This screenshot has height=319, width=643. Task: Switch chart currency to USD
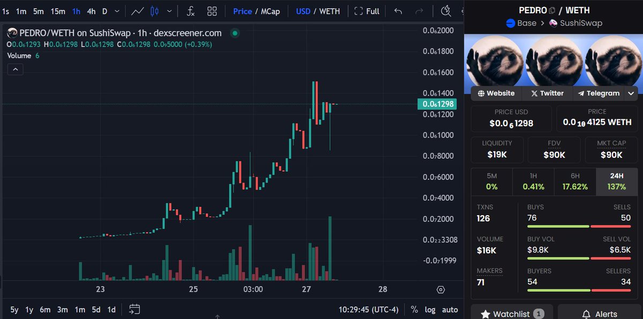(x=303, y=11)
